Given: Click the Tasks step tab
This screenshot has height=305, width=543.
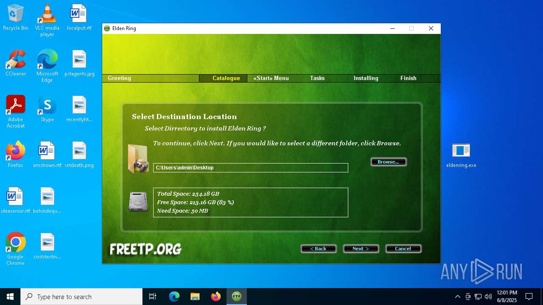Looking at the screenshot, I should pos(317,78).
